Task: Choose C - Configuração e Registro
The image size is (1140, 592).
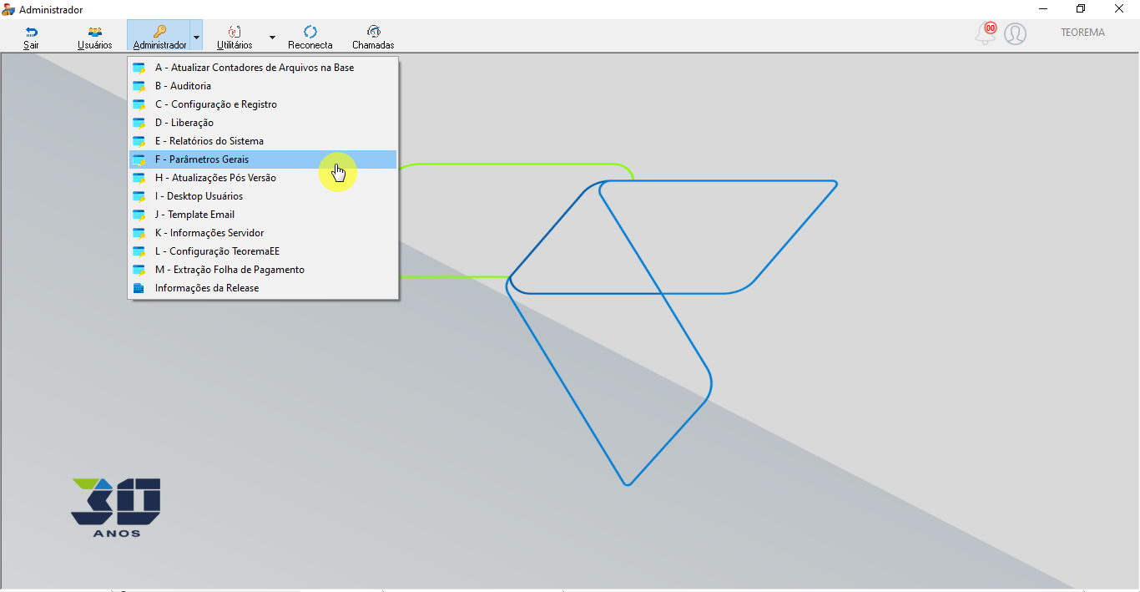Action: pyautogui.click(x=263, y=104)
